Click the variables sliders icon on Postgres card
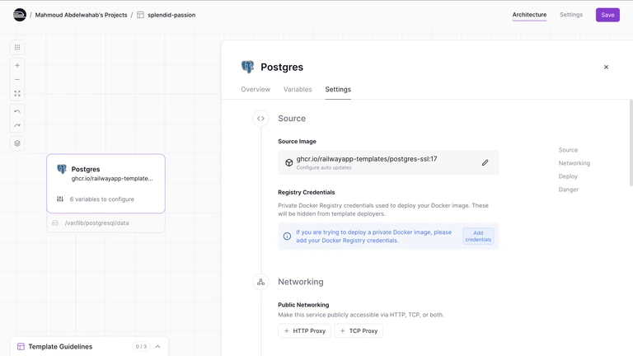 pos(60,199)
